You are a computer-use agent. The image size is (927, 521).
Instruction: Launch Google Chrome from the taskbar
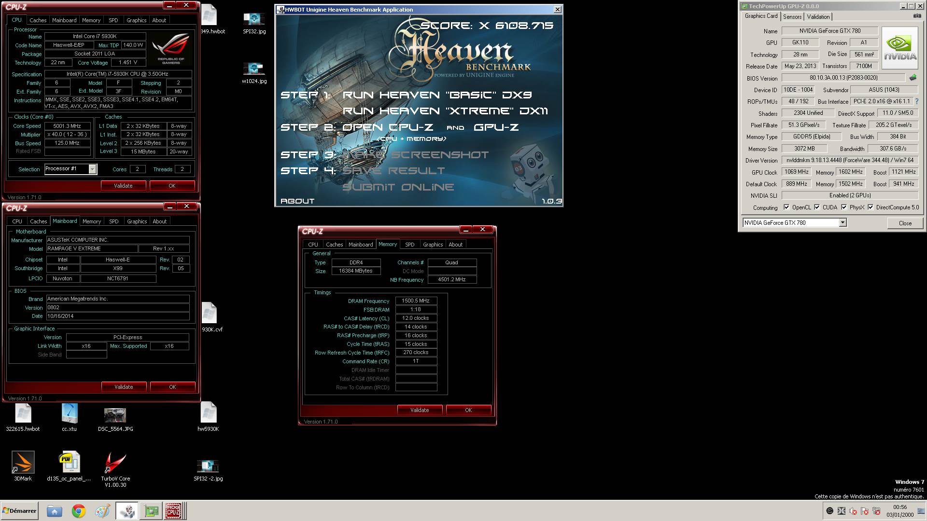[79, 511]
